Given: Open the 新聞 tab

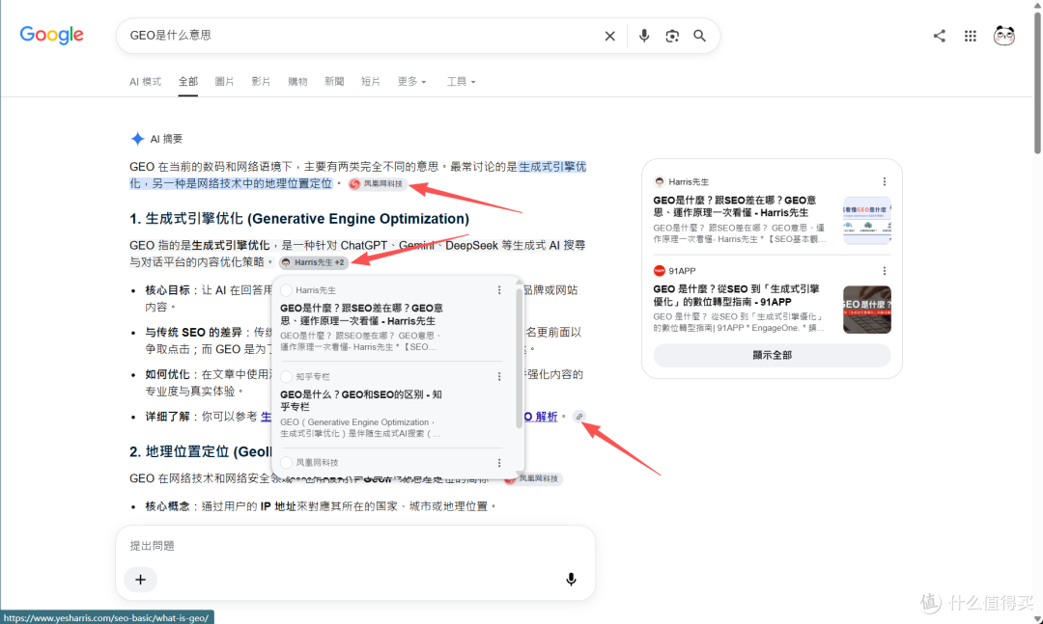Looking at the screenshot, I should (334, 81).
